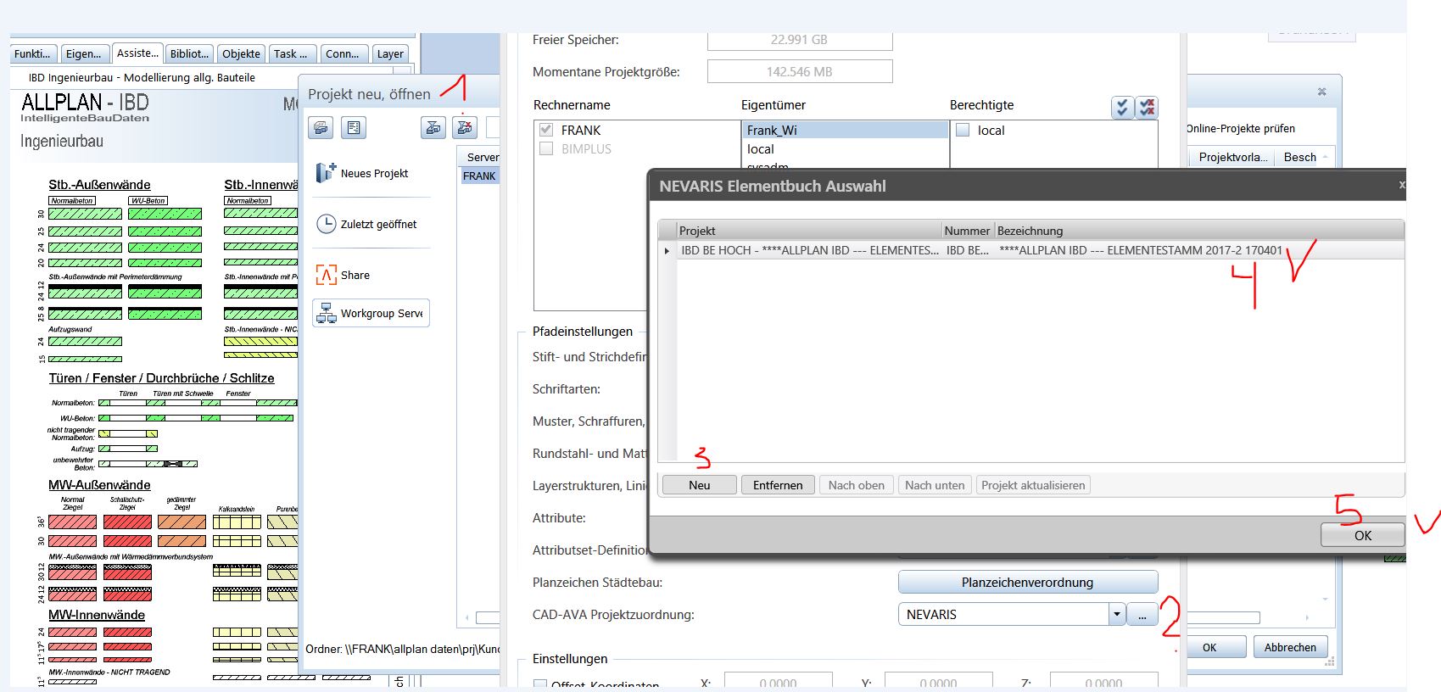Confirm NEVARIS Elementbuch Auswahl with OK
This screenshot has width=1441, height=692.
point(1363,535)
